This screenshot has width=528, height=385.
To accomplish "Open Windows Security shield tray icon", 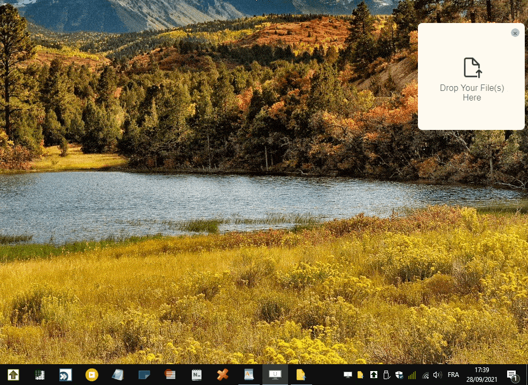I will [399, 374].
